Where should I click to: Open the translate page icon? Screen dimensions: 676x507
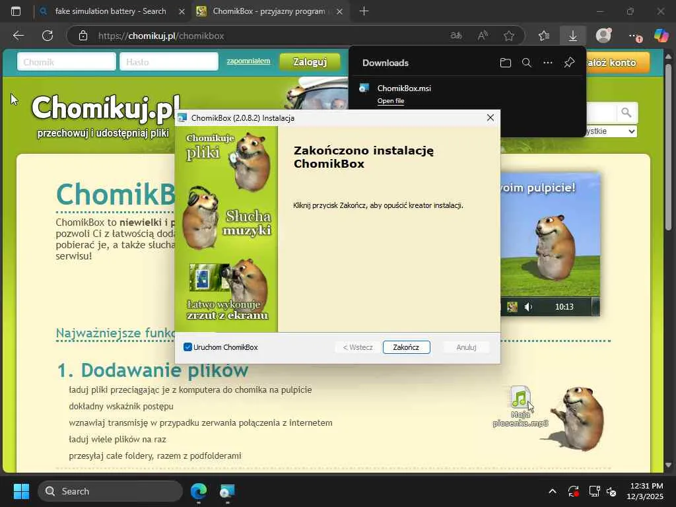456,36
